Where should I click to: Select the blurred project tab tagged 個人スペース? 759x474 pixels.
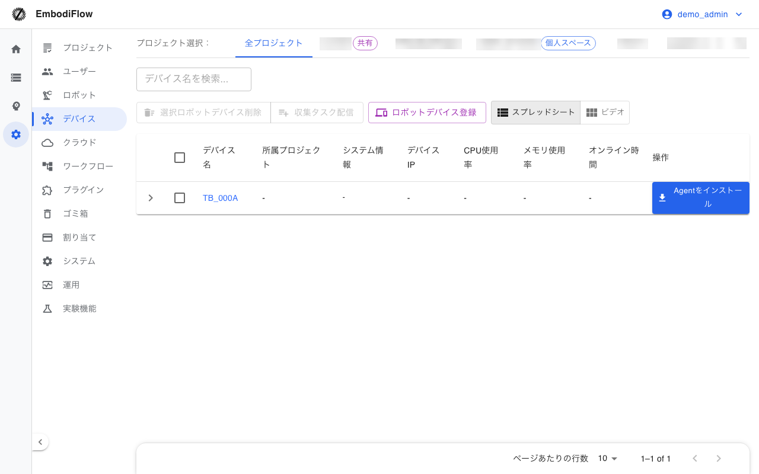[536, 43]
